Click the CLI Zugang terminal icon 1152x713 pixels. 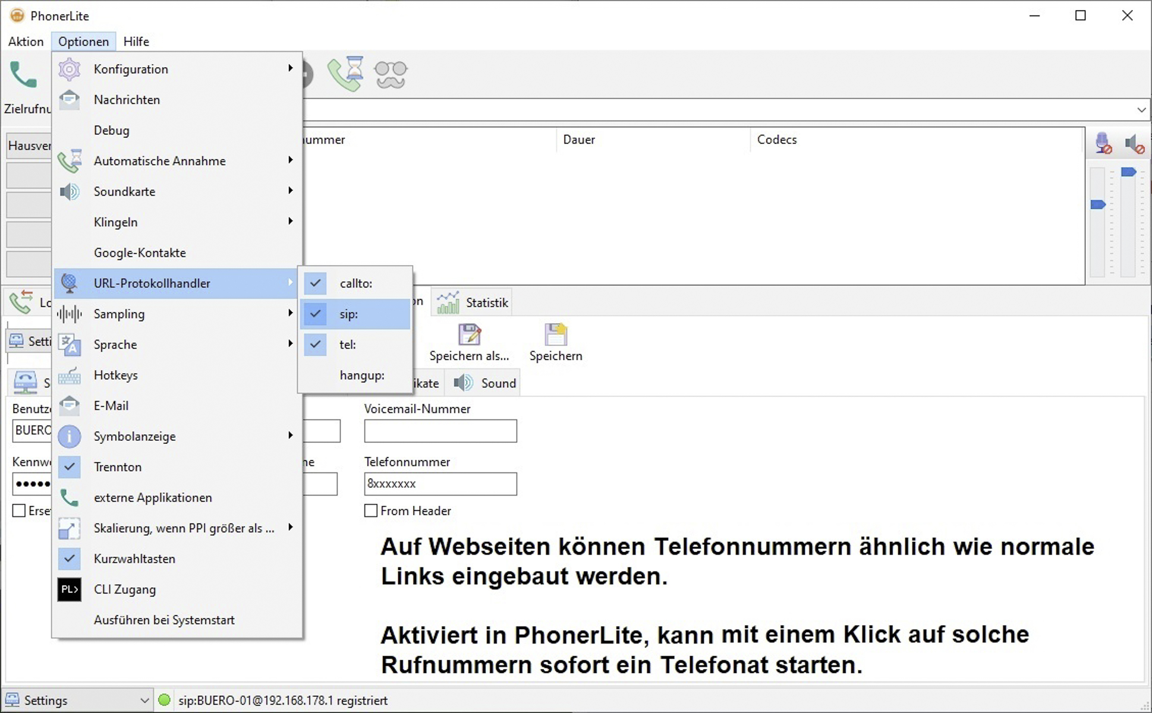70,589
